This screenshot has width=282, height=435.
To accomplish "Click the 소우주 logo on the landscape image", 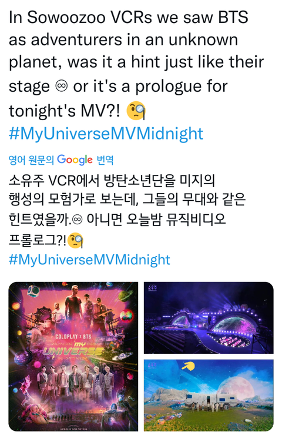I will 153,365.
